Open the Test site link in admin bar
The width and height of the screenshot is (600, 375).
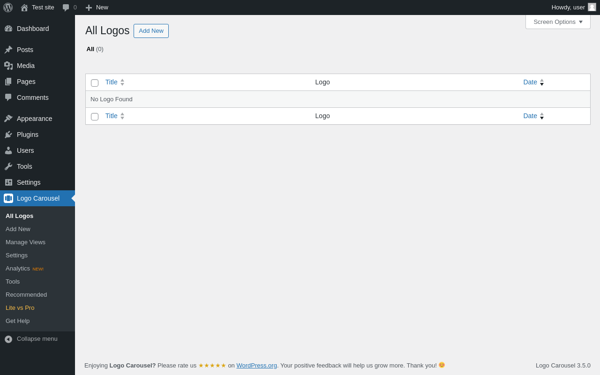[37, 7]
